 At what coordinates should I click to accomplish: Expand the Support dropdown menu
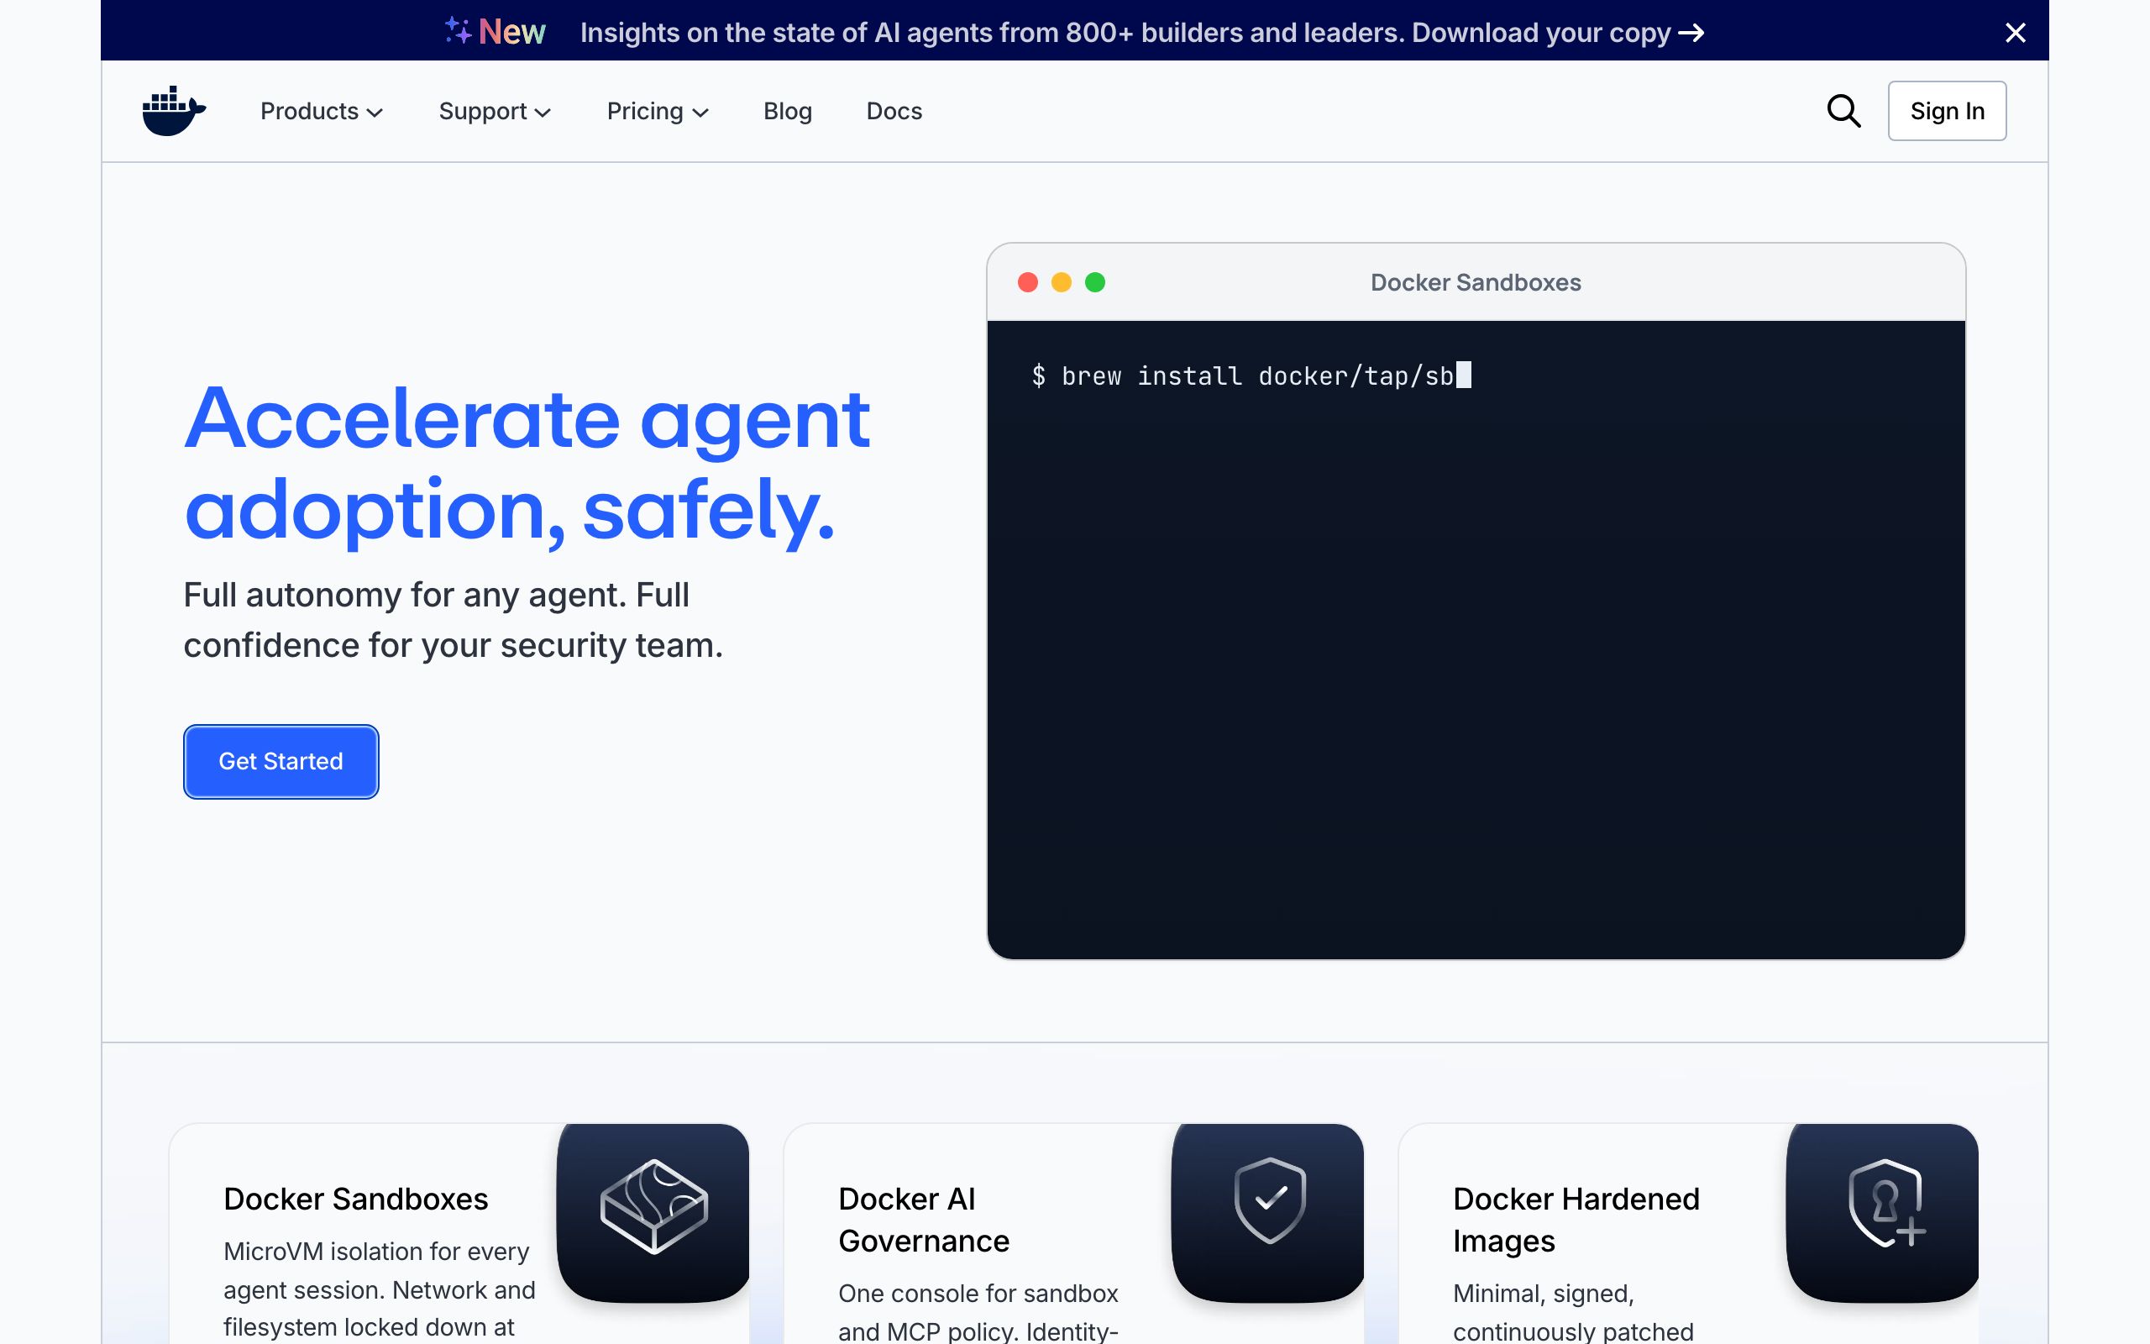click(x=495, y=111)
